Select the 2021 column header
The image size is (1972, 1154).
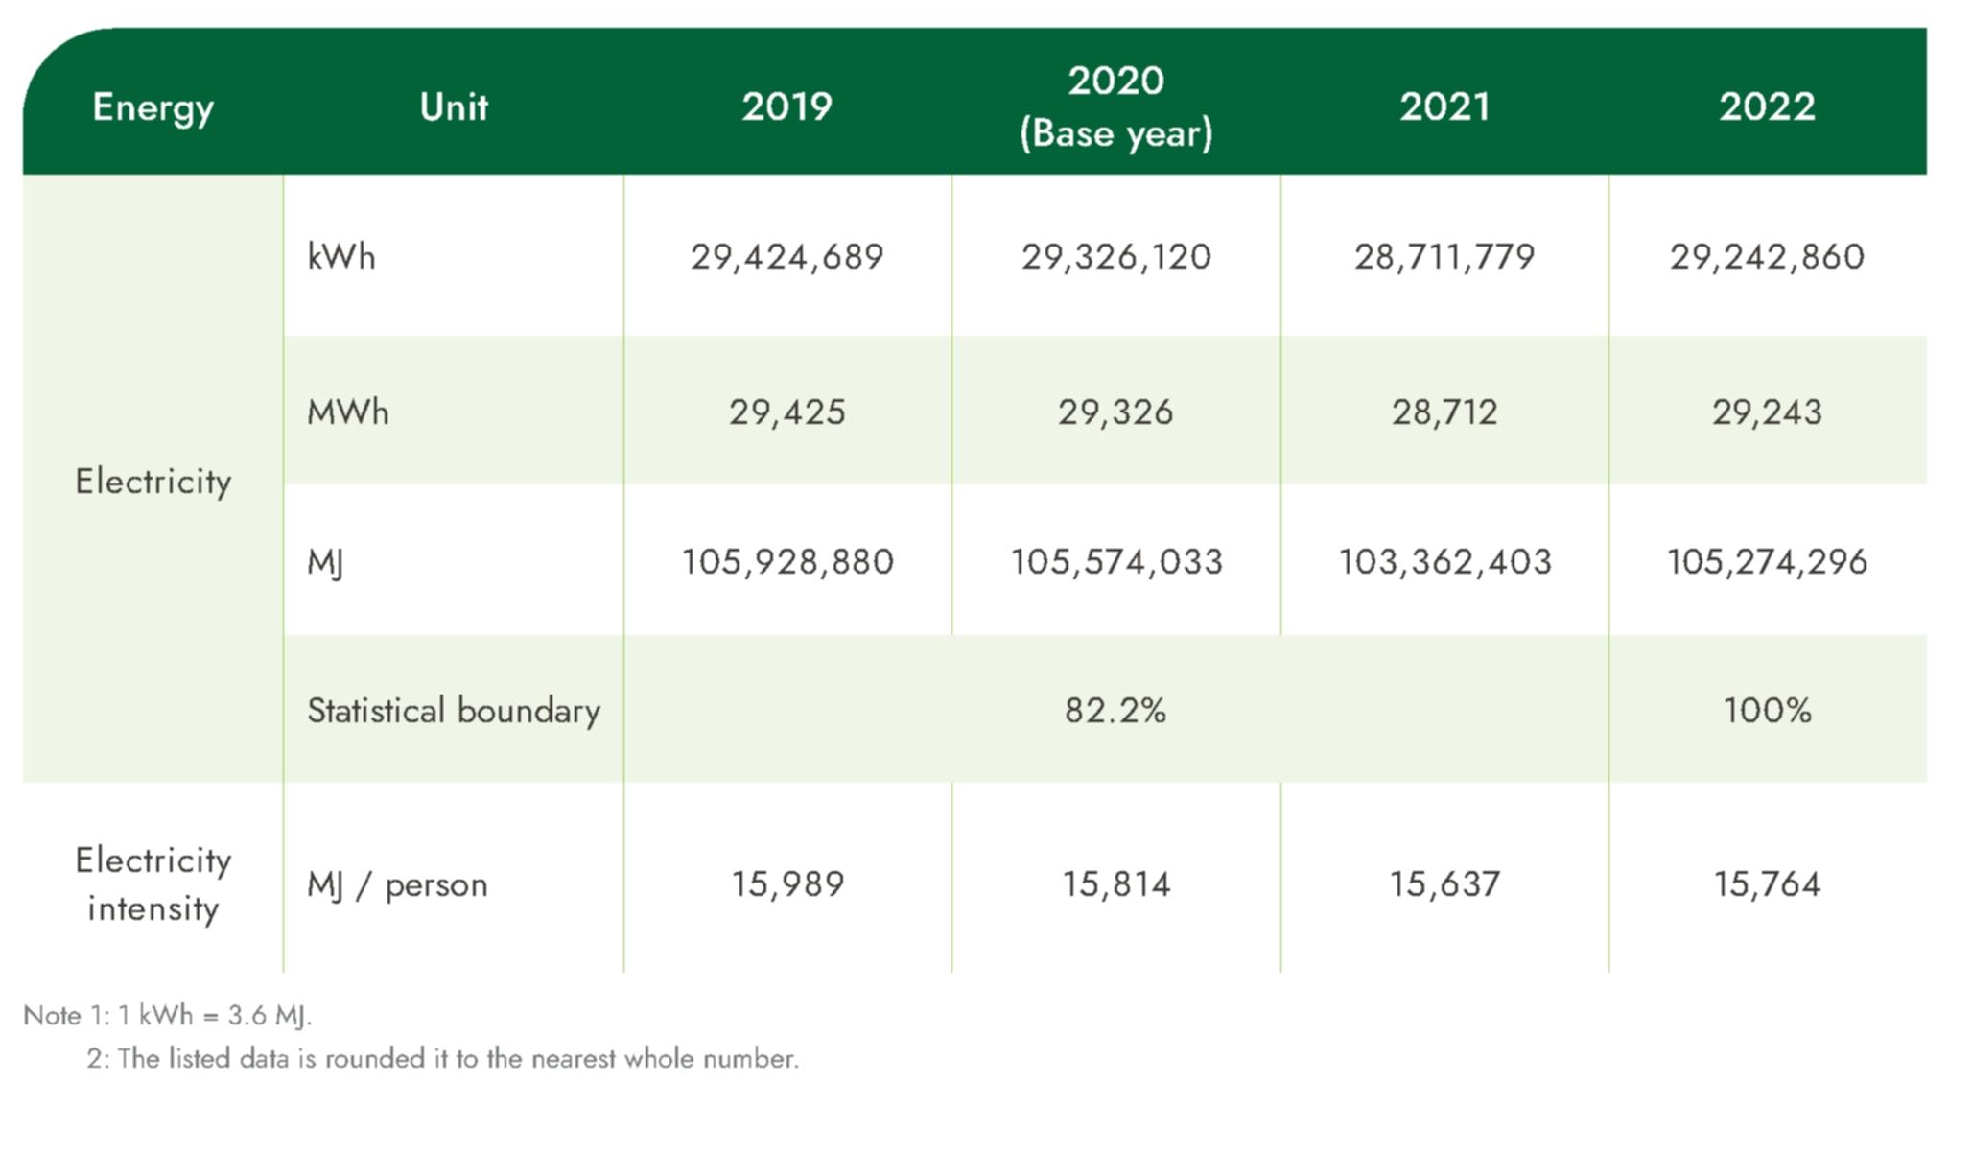pos(1444,106)
